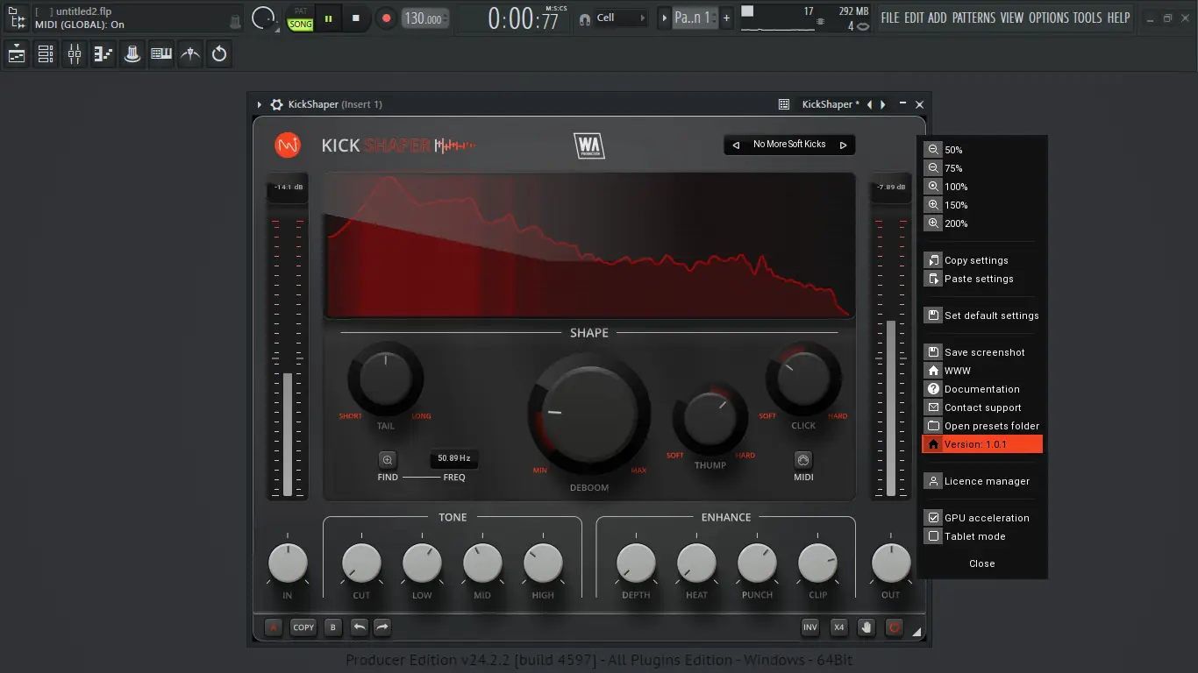Toggle the record button
Viewport: 1198px width, 673px height.
(386, 18)
